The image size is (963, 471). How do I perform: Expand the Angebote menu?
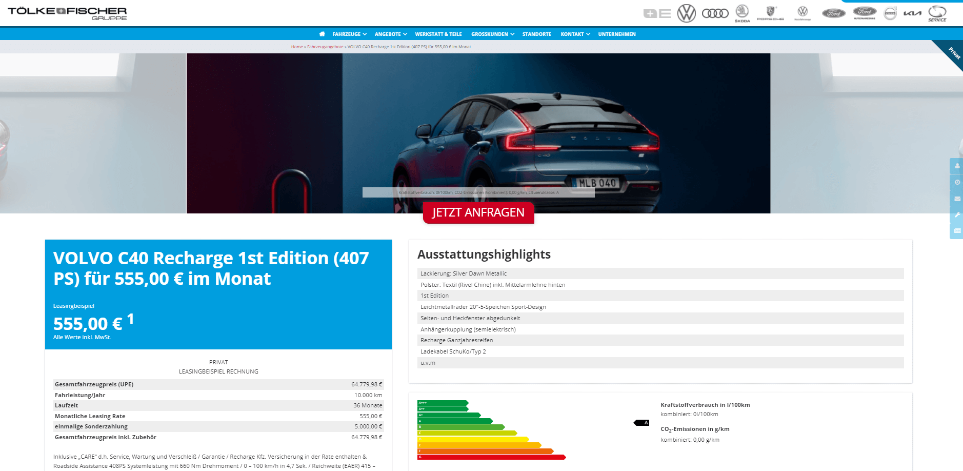(391, 34)
